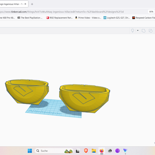Open The Best PlayStation bookmark
155x155 pixels.
click(x=30, y=18)
